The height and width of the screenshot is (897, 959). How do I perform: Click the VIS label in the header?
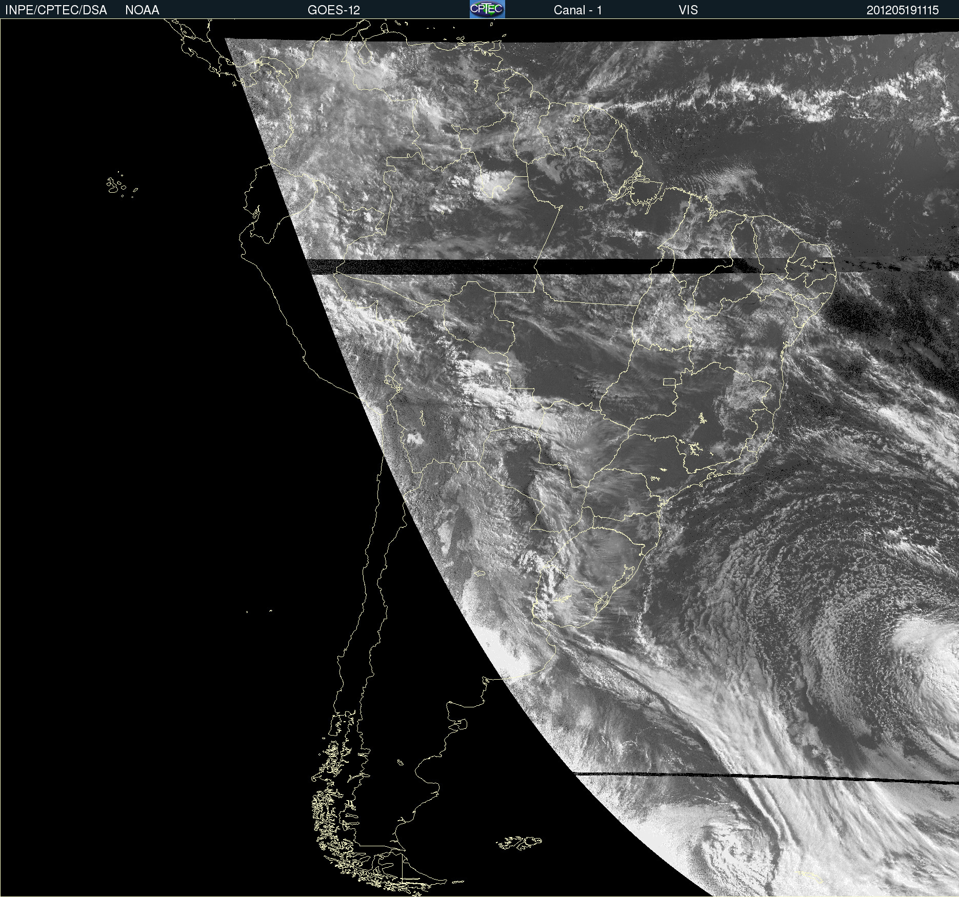pos(688,10)
